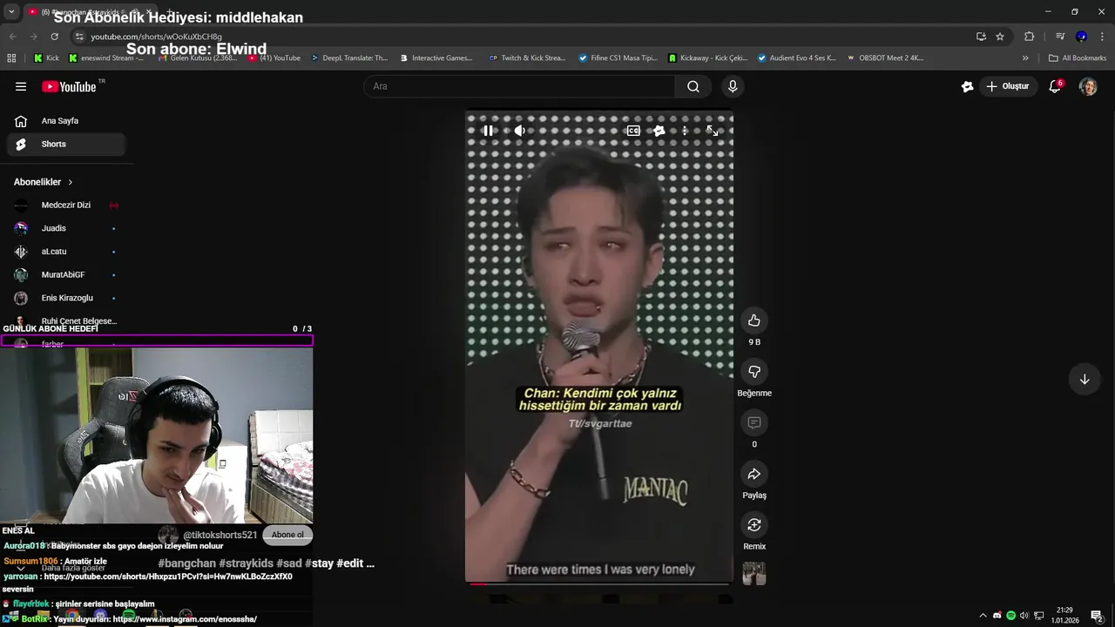Open the media control toolbar icon
Viewport: 1115px width, 627px height.
(1060, 37)
